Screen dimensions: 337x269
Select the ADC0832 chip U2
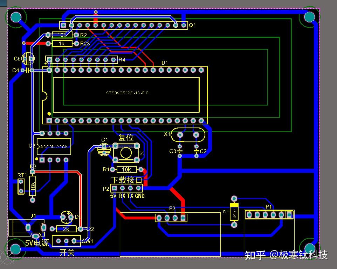click(x=54, y=146)
